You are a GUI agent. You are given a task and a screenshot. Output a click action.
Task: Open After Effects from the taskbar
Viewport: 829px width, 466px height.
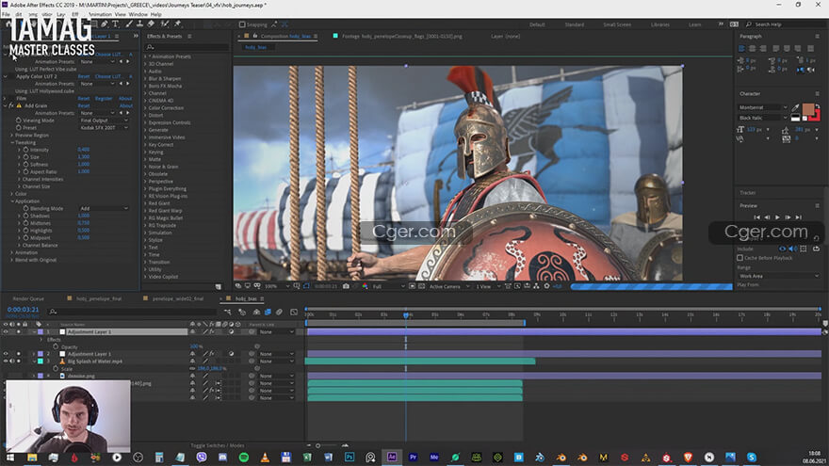[392, 457]
